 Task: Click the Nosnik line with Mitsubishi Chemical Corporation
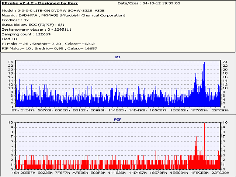point(63,15)
